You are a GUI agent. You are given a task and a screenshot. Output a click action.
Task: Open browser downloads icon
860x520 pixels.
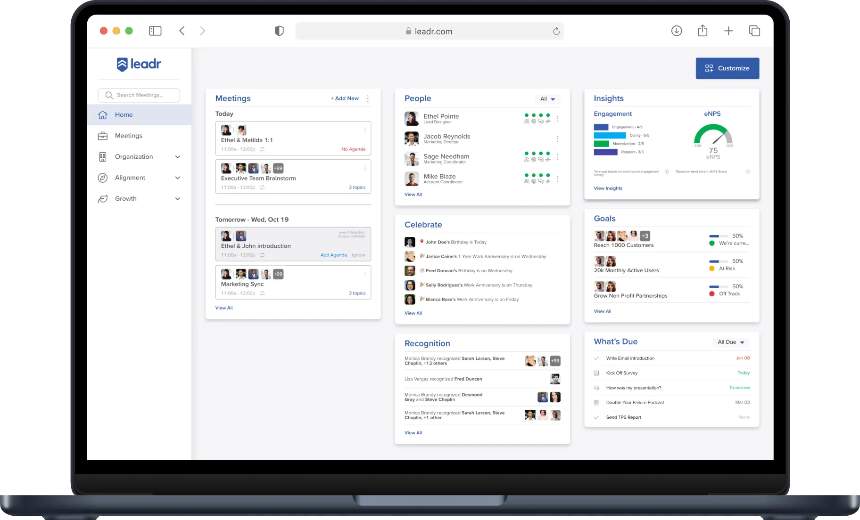677,31
